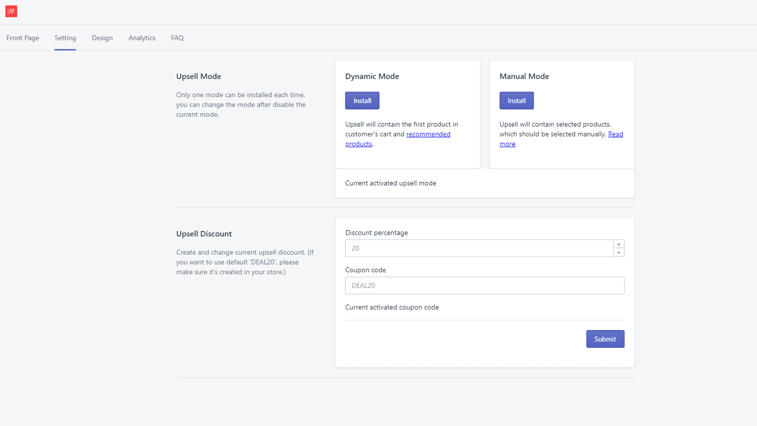Click the red app logo icon
The image size is (757, 426).
pos(11,11)
